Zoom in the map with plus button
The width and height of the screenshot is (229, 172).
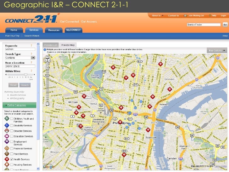click(x=47, y=68)
